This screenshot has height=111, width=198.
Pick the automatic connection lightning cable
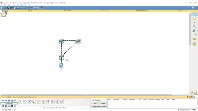click(20, 101)
